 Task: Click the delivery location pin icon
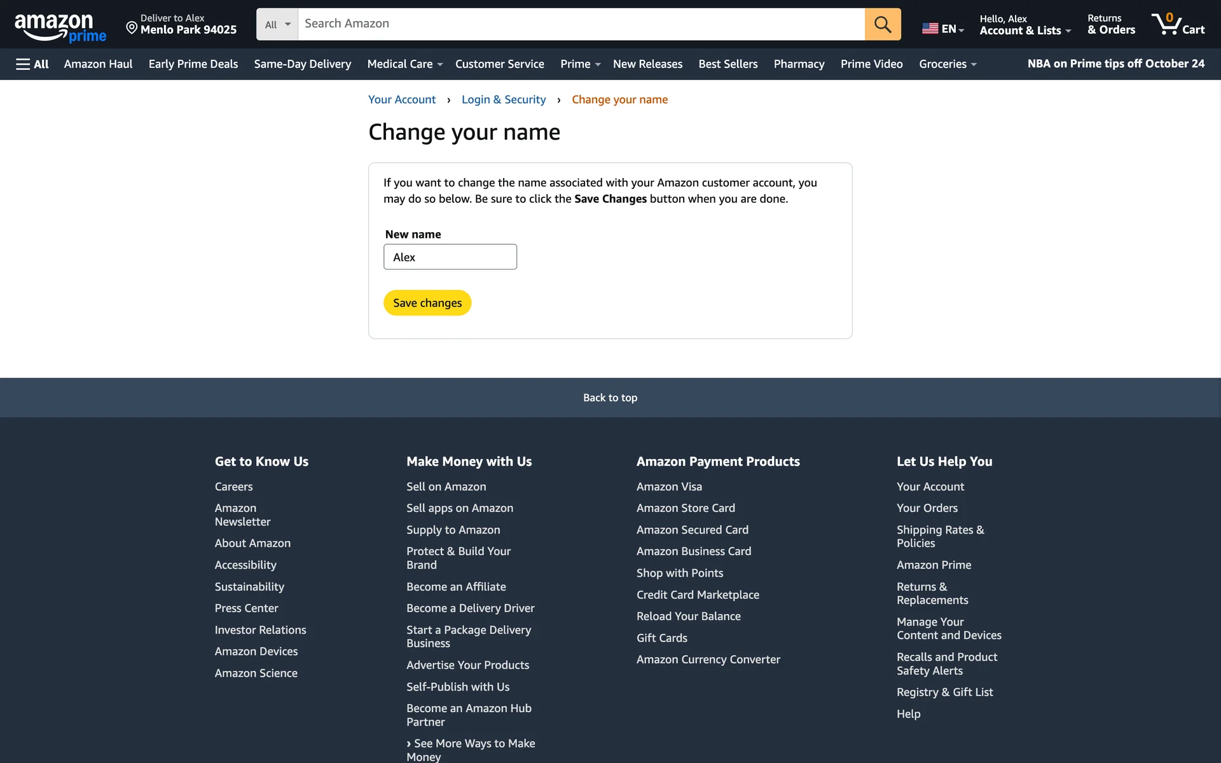coord(132,27)
